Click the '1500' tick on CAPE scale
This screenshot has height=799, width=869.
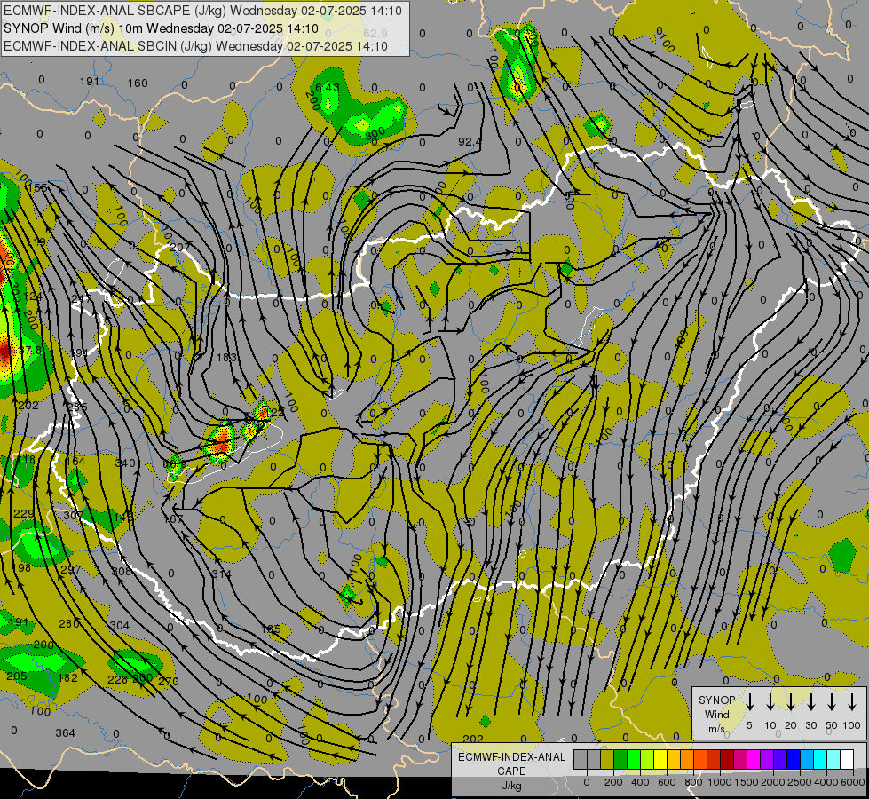pyautogui.click(x=747, y=782)
